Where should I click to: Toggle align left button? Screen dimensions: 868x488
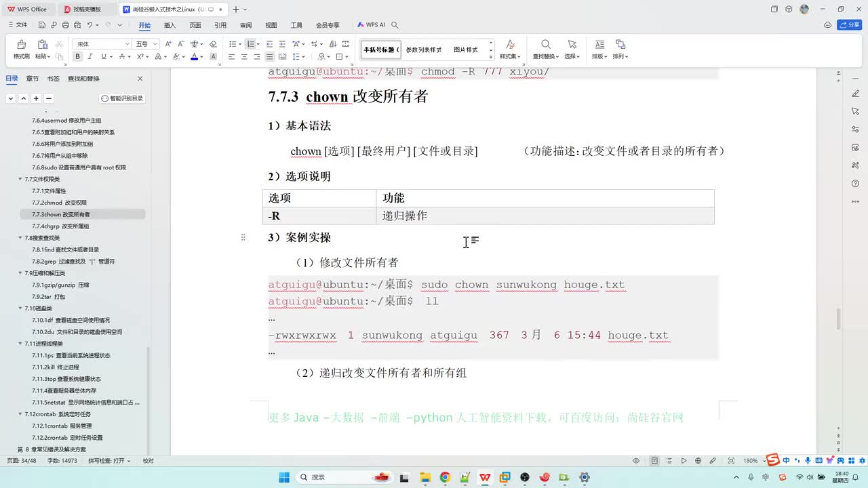[231, 57]
